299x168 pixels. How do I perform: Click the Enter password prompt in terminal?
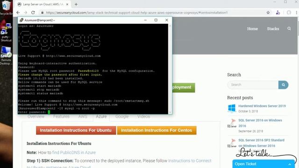pos(32,112)
